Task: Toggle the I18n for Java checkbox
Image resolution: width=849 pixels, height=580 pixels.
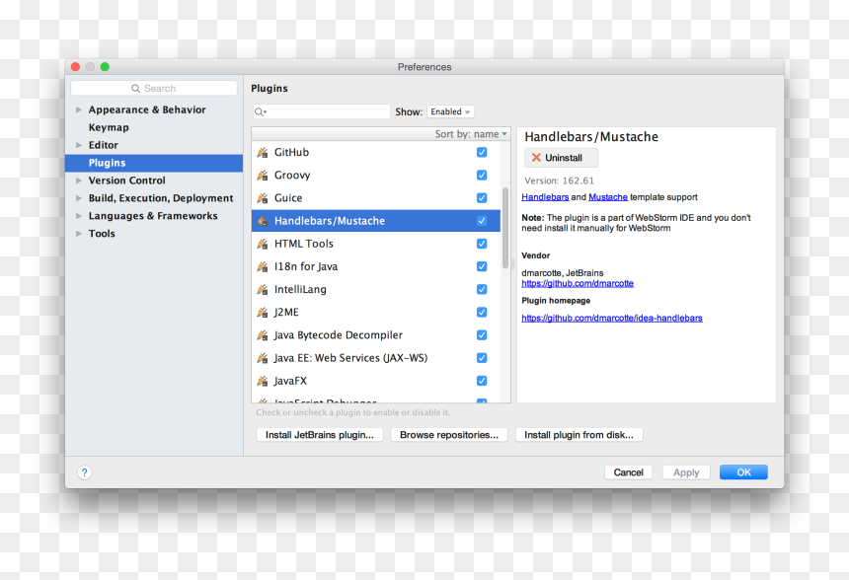Action: coord(482,266)
